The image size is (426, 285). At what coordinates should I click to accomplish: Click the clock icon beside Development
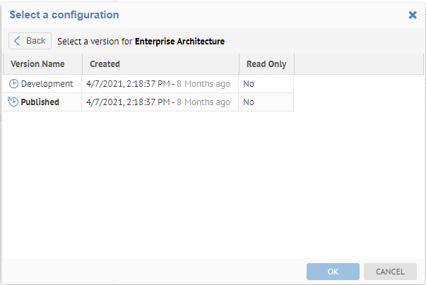(x=13, y=84)
